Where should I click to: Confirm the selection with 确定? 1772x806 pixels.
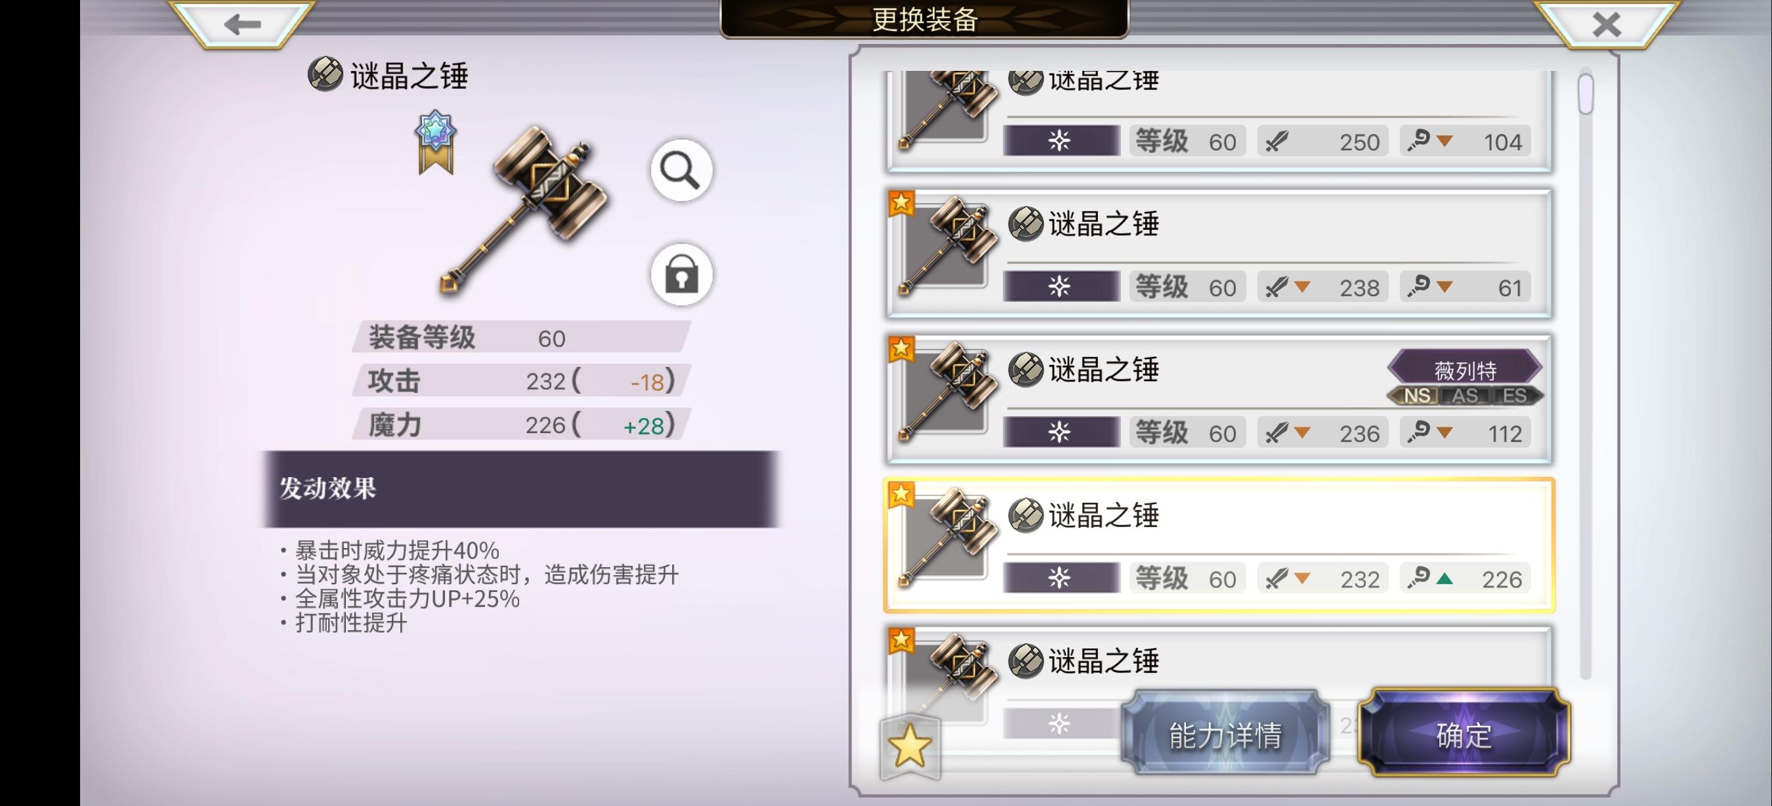point(1464,734)
